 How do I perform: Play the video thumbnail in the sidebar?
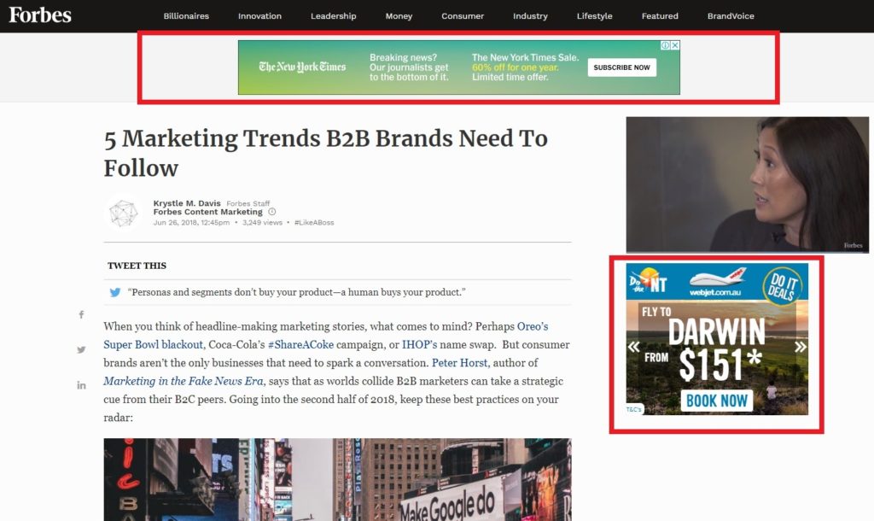(x=747, y=184)
